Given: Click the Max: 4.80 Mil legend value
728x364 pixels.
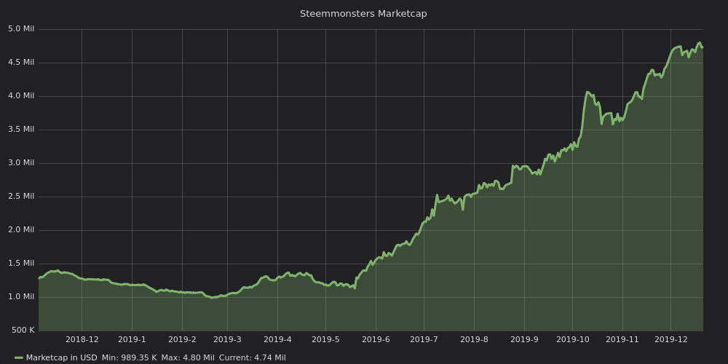Looking at the screenshot, I should [x=187, y=358].
